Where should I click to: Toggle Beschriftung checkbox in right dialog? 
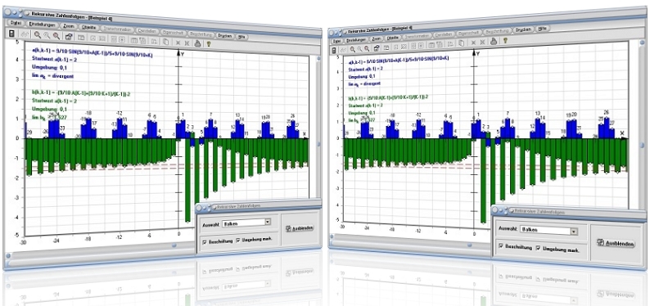point(501,247)
